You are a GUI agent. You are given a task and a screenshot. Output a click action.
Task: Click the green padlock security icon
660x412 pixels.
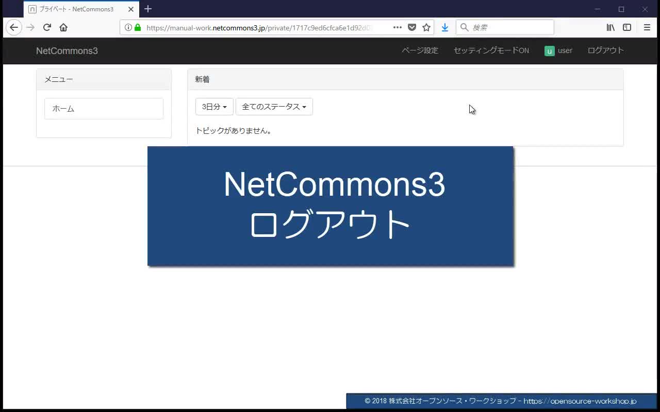(x=138, y=27)
